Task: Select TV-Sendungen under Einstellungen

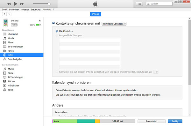Action: [22, 47]
